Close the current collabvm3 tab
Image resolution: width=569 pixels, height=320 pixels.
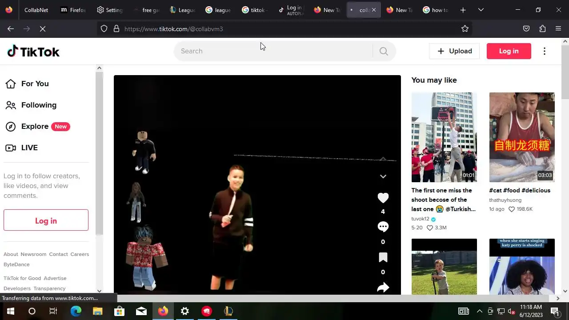point(373,10)
